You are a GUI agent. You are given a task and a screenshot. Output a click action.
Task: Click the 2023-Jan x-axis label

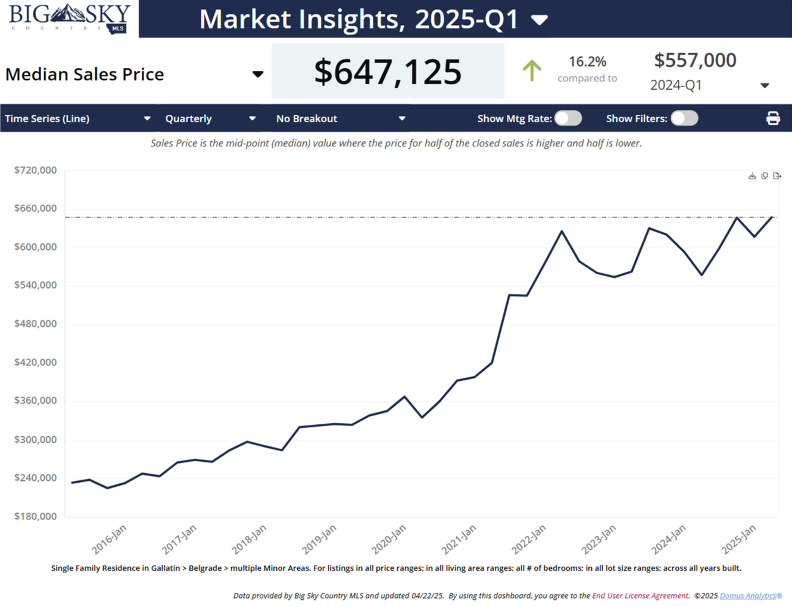coord(599,539)
